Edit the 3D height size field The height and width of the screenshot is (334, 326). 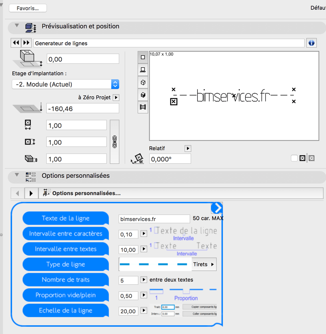pos(76,159)
